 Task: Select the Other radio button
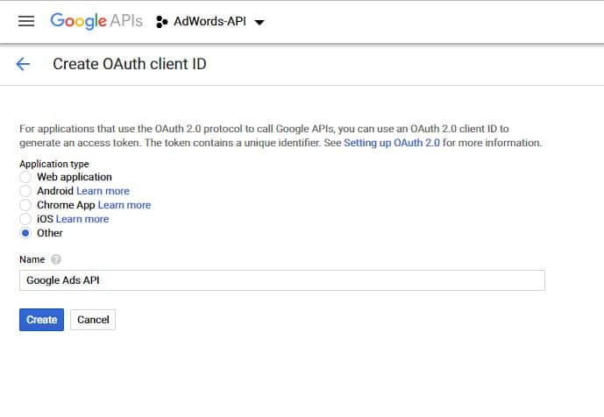click(x=25, y=233)
